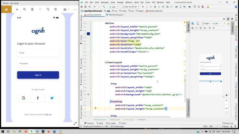Open the app run configuration dropdown

[x=114, y=7]
